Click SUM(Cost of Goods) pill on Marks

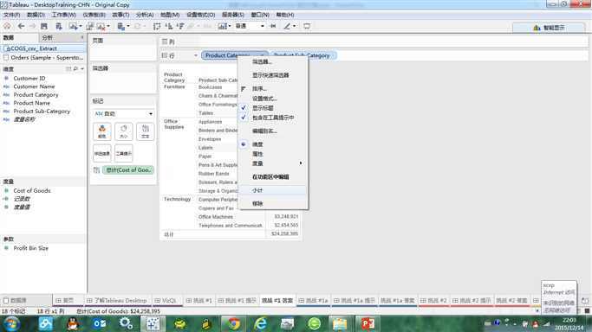point(128,170)
